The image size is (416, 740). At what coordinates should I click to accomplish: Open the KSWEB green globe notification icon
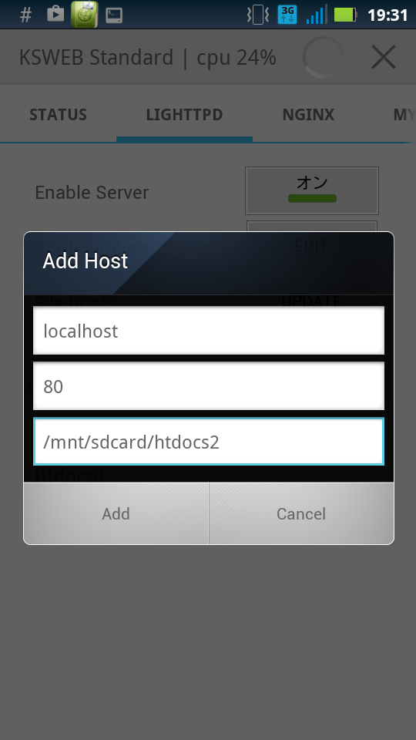85,15
